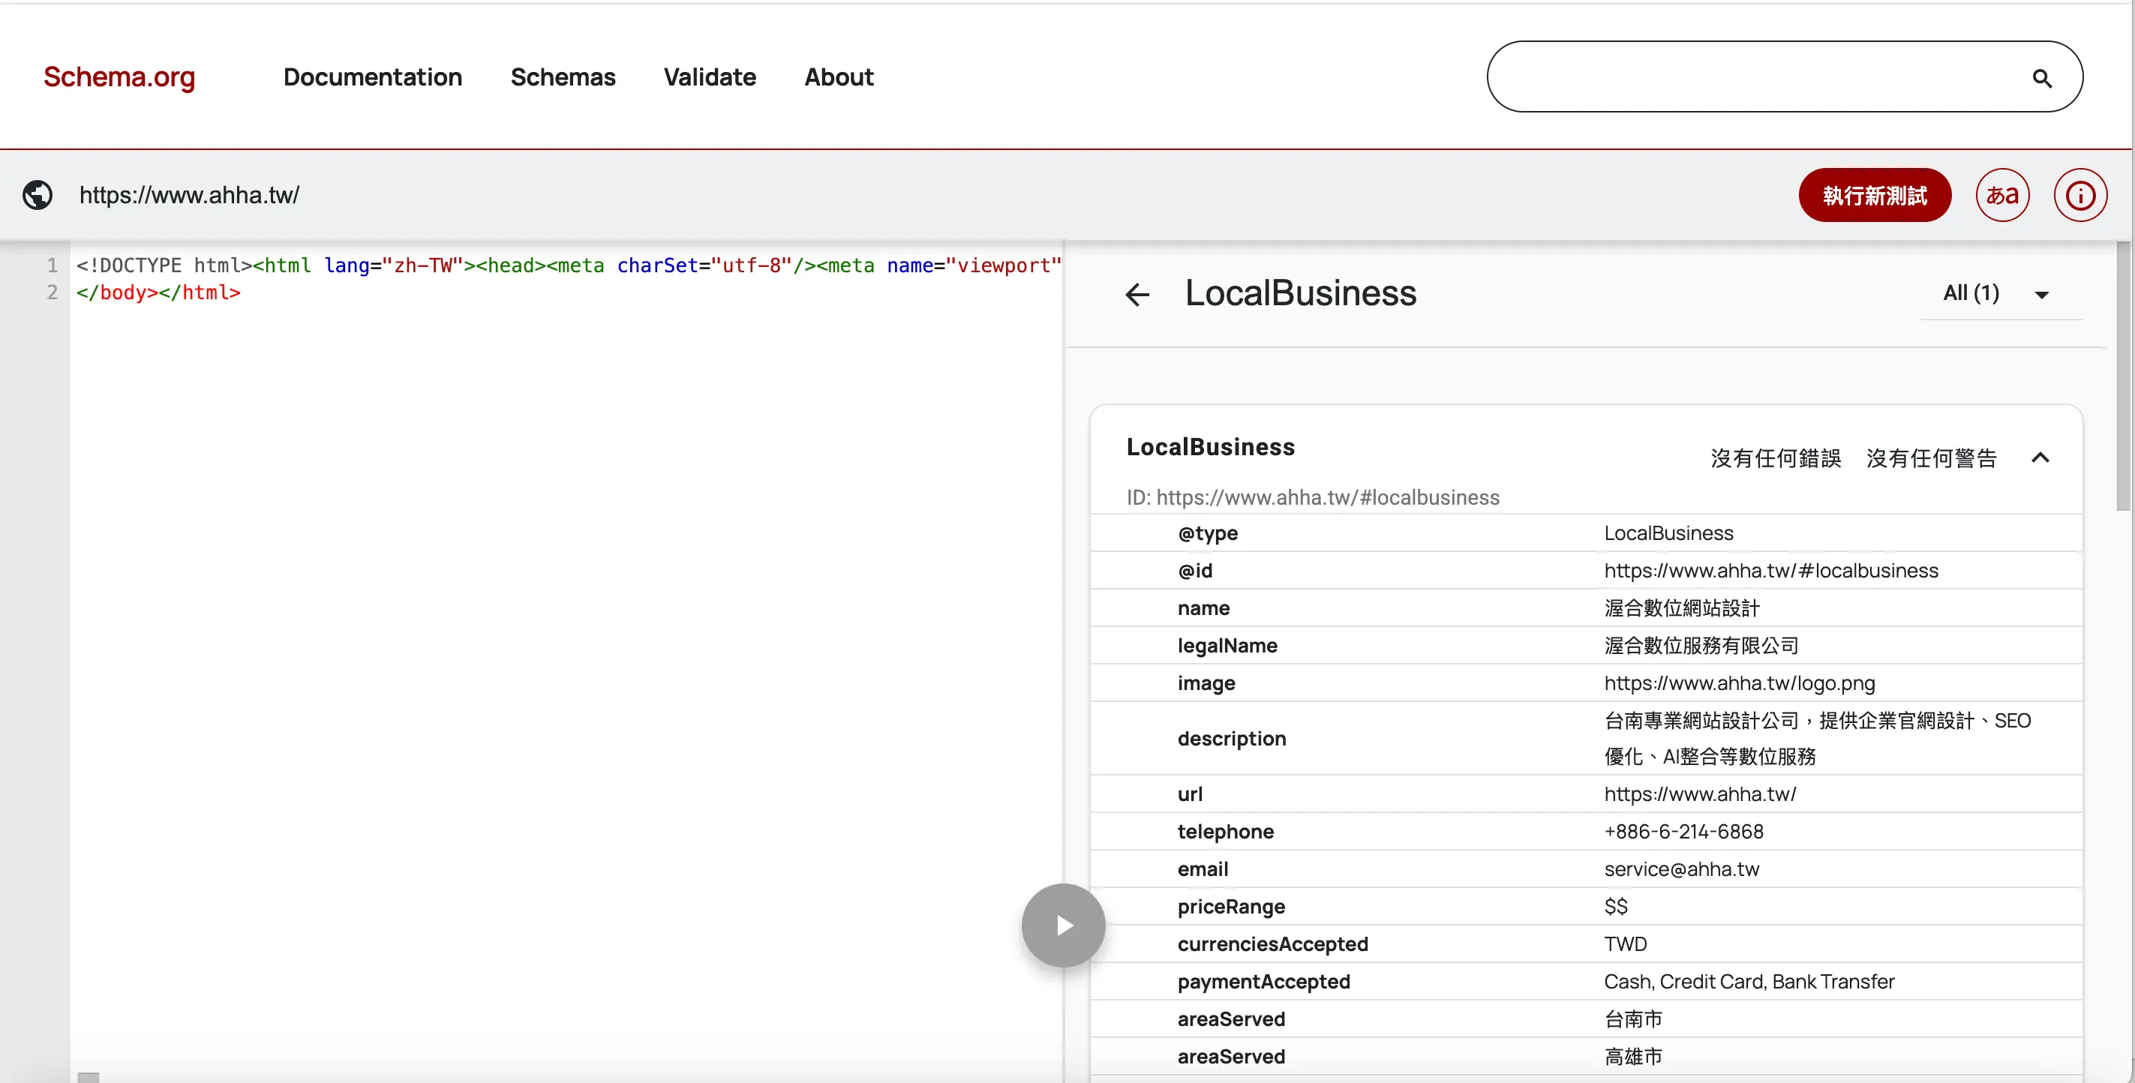Collapse the LocalBusiness result card chevron
Viewport: 2135px width, 1083px height.
pyautogui.click(x=2040, y=457)
